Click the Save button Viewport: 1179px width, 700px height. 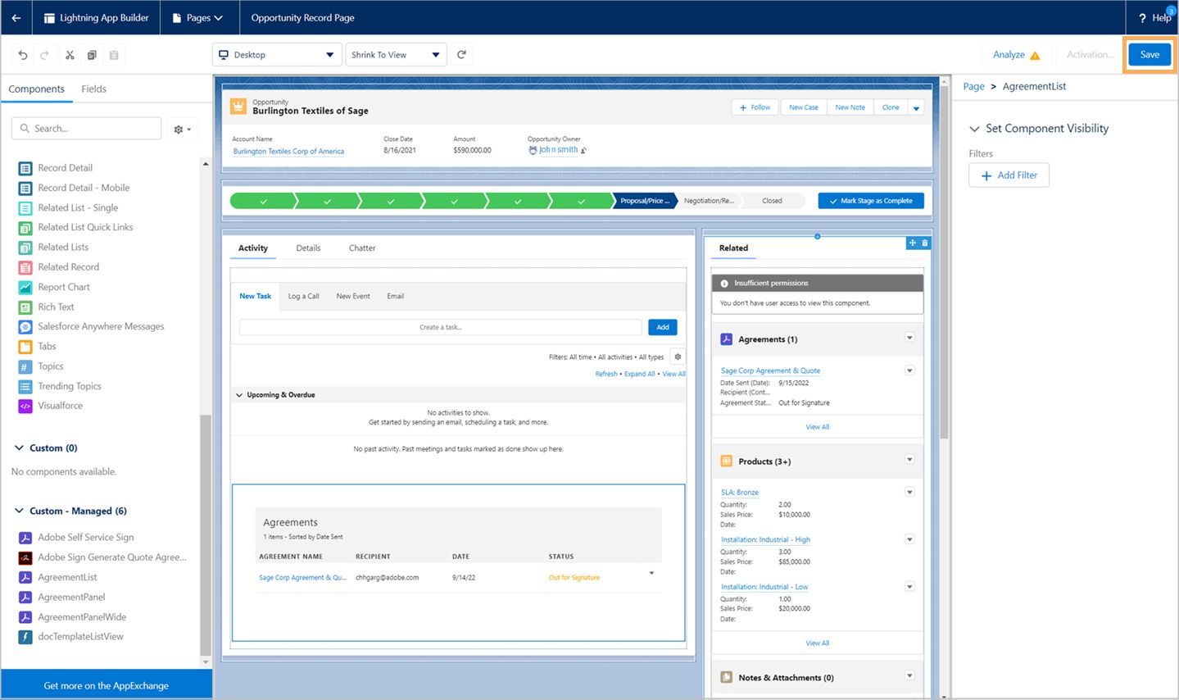(x=1150, y=55)
